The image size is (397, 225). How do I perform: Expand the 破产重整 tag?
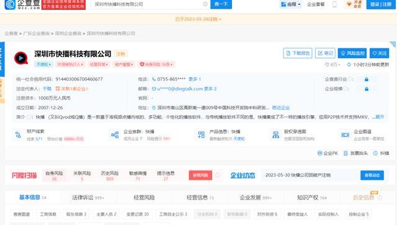pos(124,64)
